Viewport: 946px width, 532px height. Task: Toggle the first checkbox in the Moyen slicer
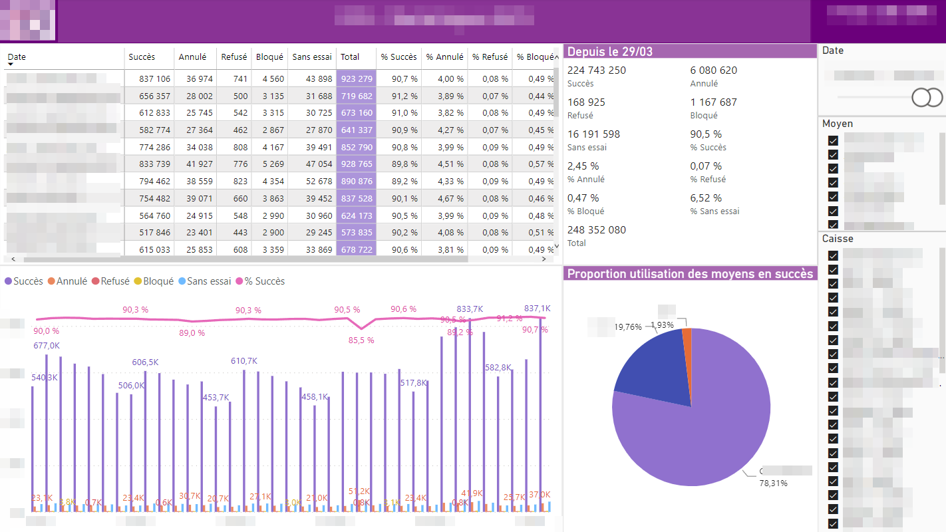tap(832, 141)
